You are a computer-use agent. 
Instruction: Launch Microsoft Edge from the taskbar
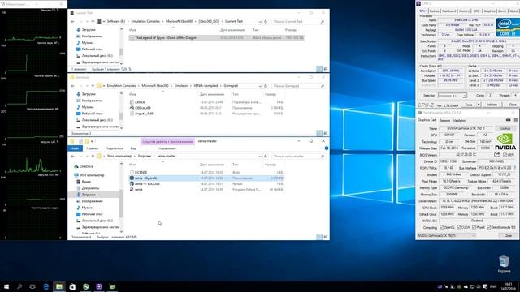pos(46,286)
